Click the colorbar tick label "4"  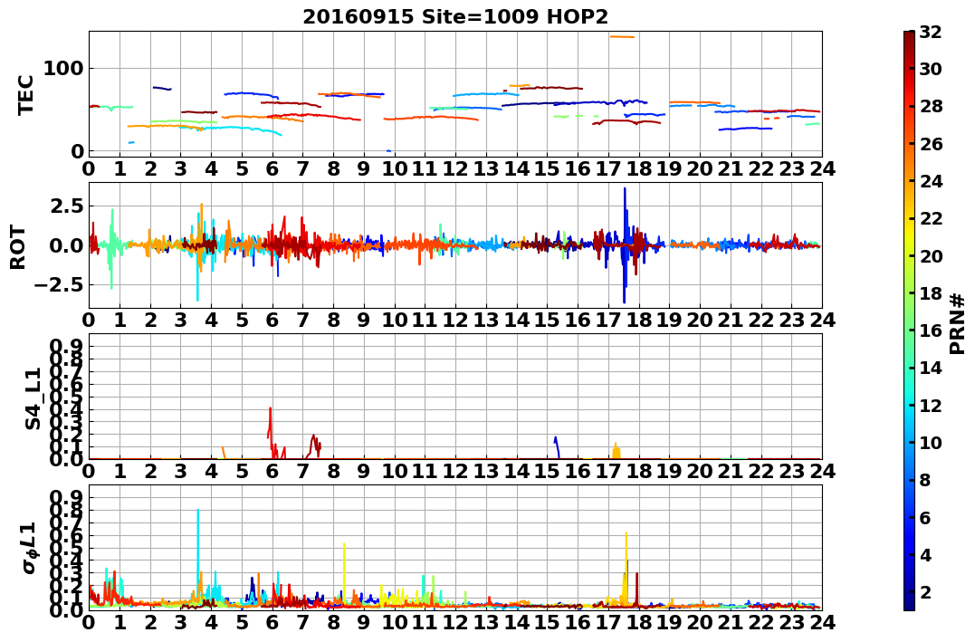(925, 554)
